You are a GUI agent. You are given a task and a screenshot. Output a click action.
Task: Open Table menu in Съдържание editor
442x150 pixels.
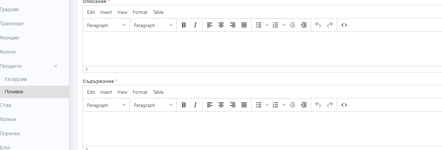[x=158, y=92]
